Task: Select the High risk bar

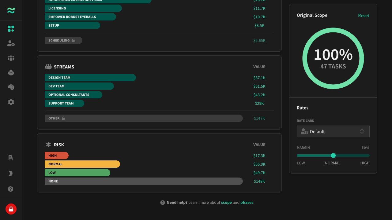Action: coord(57,156)
